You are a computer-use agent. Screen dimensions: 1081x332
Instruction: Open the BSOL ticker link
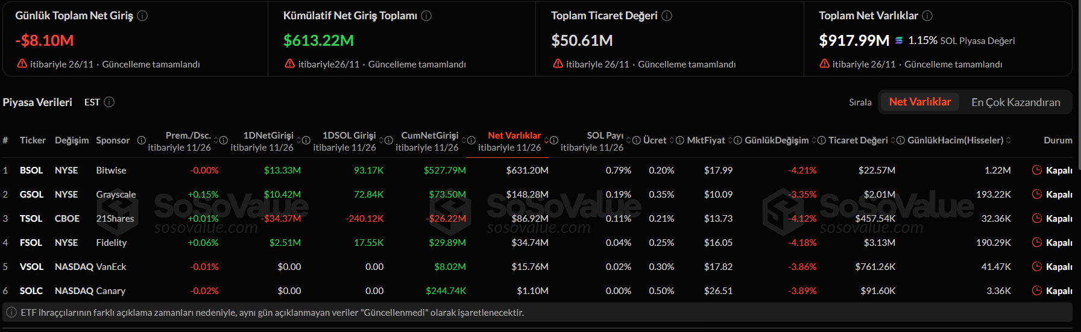tap(31, 171)
